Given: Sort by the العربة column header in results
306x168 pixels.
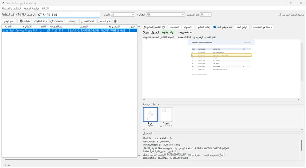Looking at the screenshot, I should pos(8,26).
